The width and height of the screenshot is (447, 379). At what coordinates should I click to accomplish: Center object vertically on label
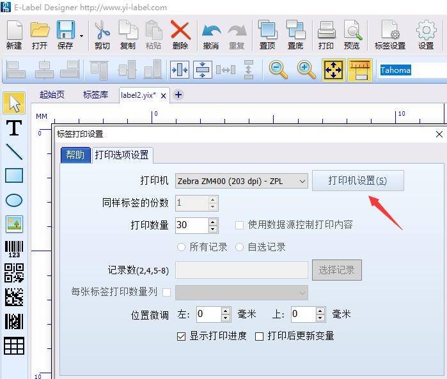(203, 70)
